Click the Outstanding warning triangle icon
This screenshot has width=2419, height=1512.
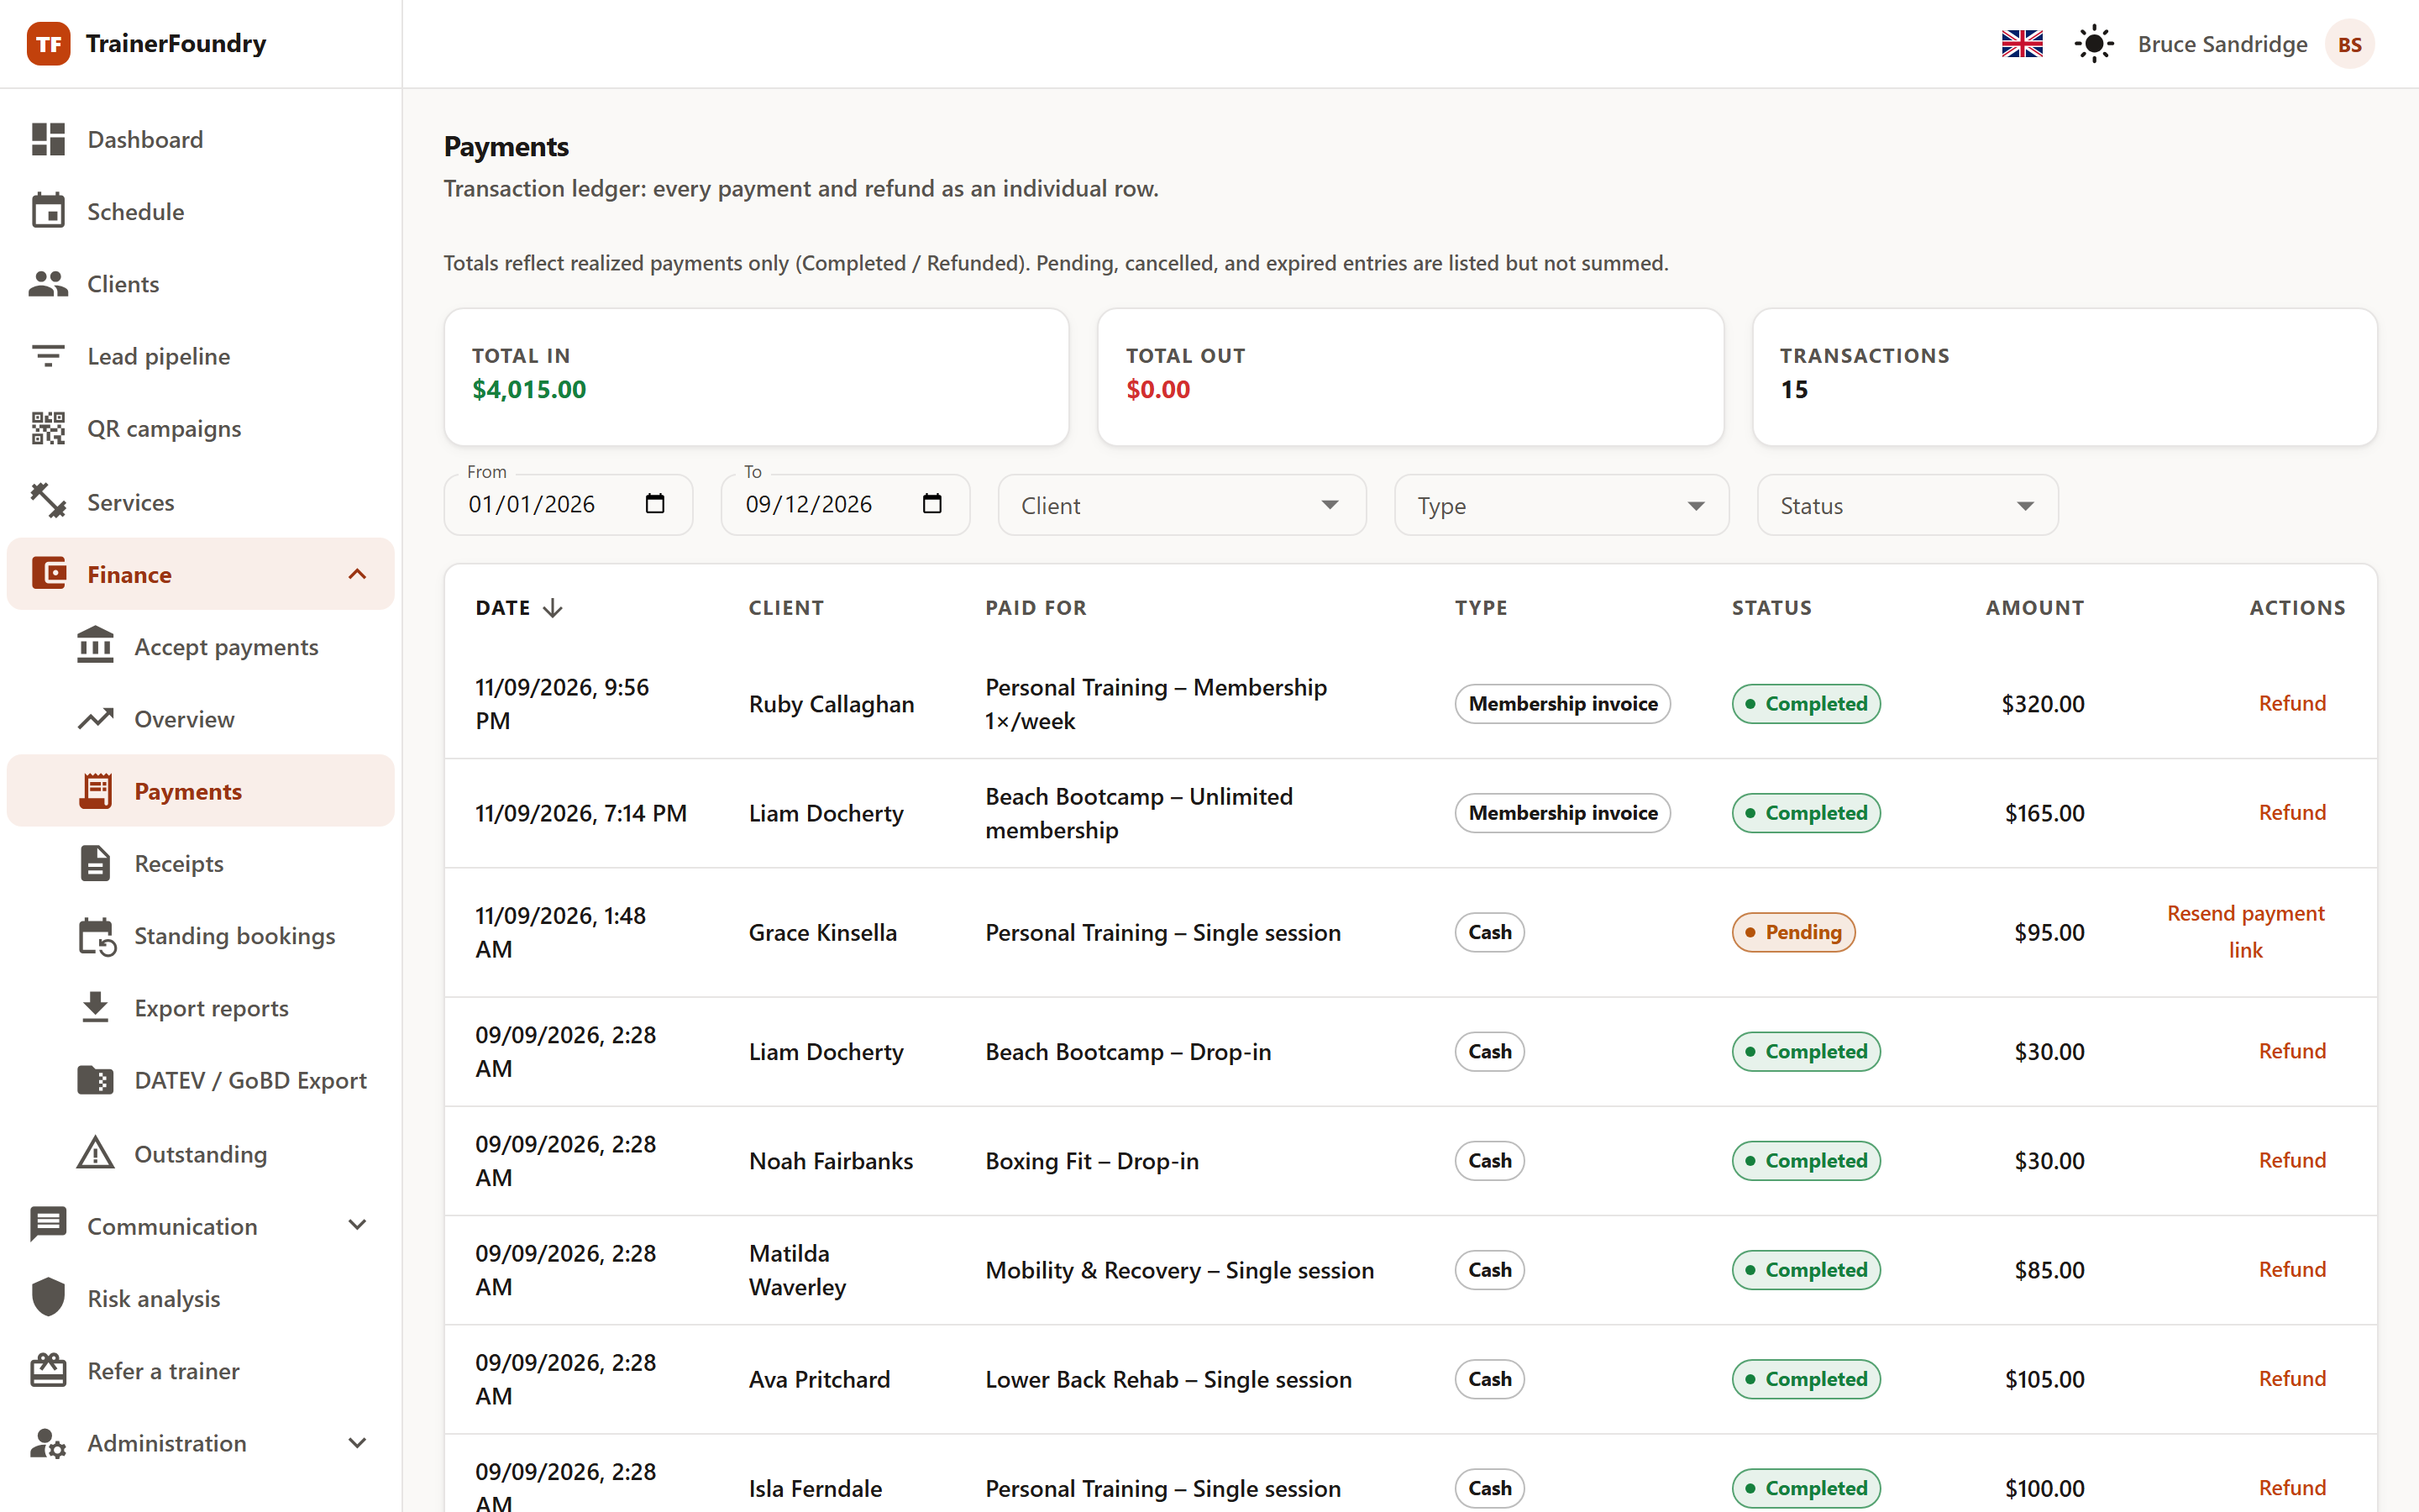96,1153
